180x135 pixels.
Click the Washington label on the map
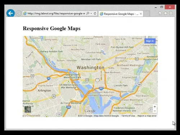coord(90,67)
